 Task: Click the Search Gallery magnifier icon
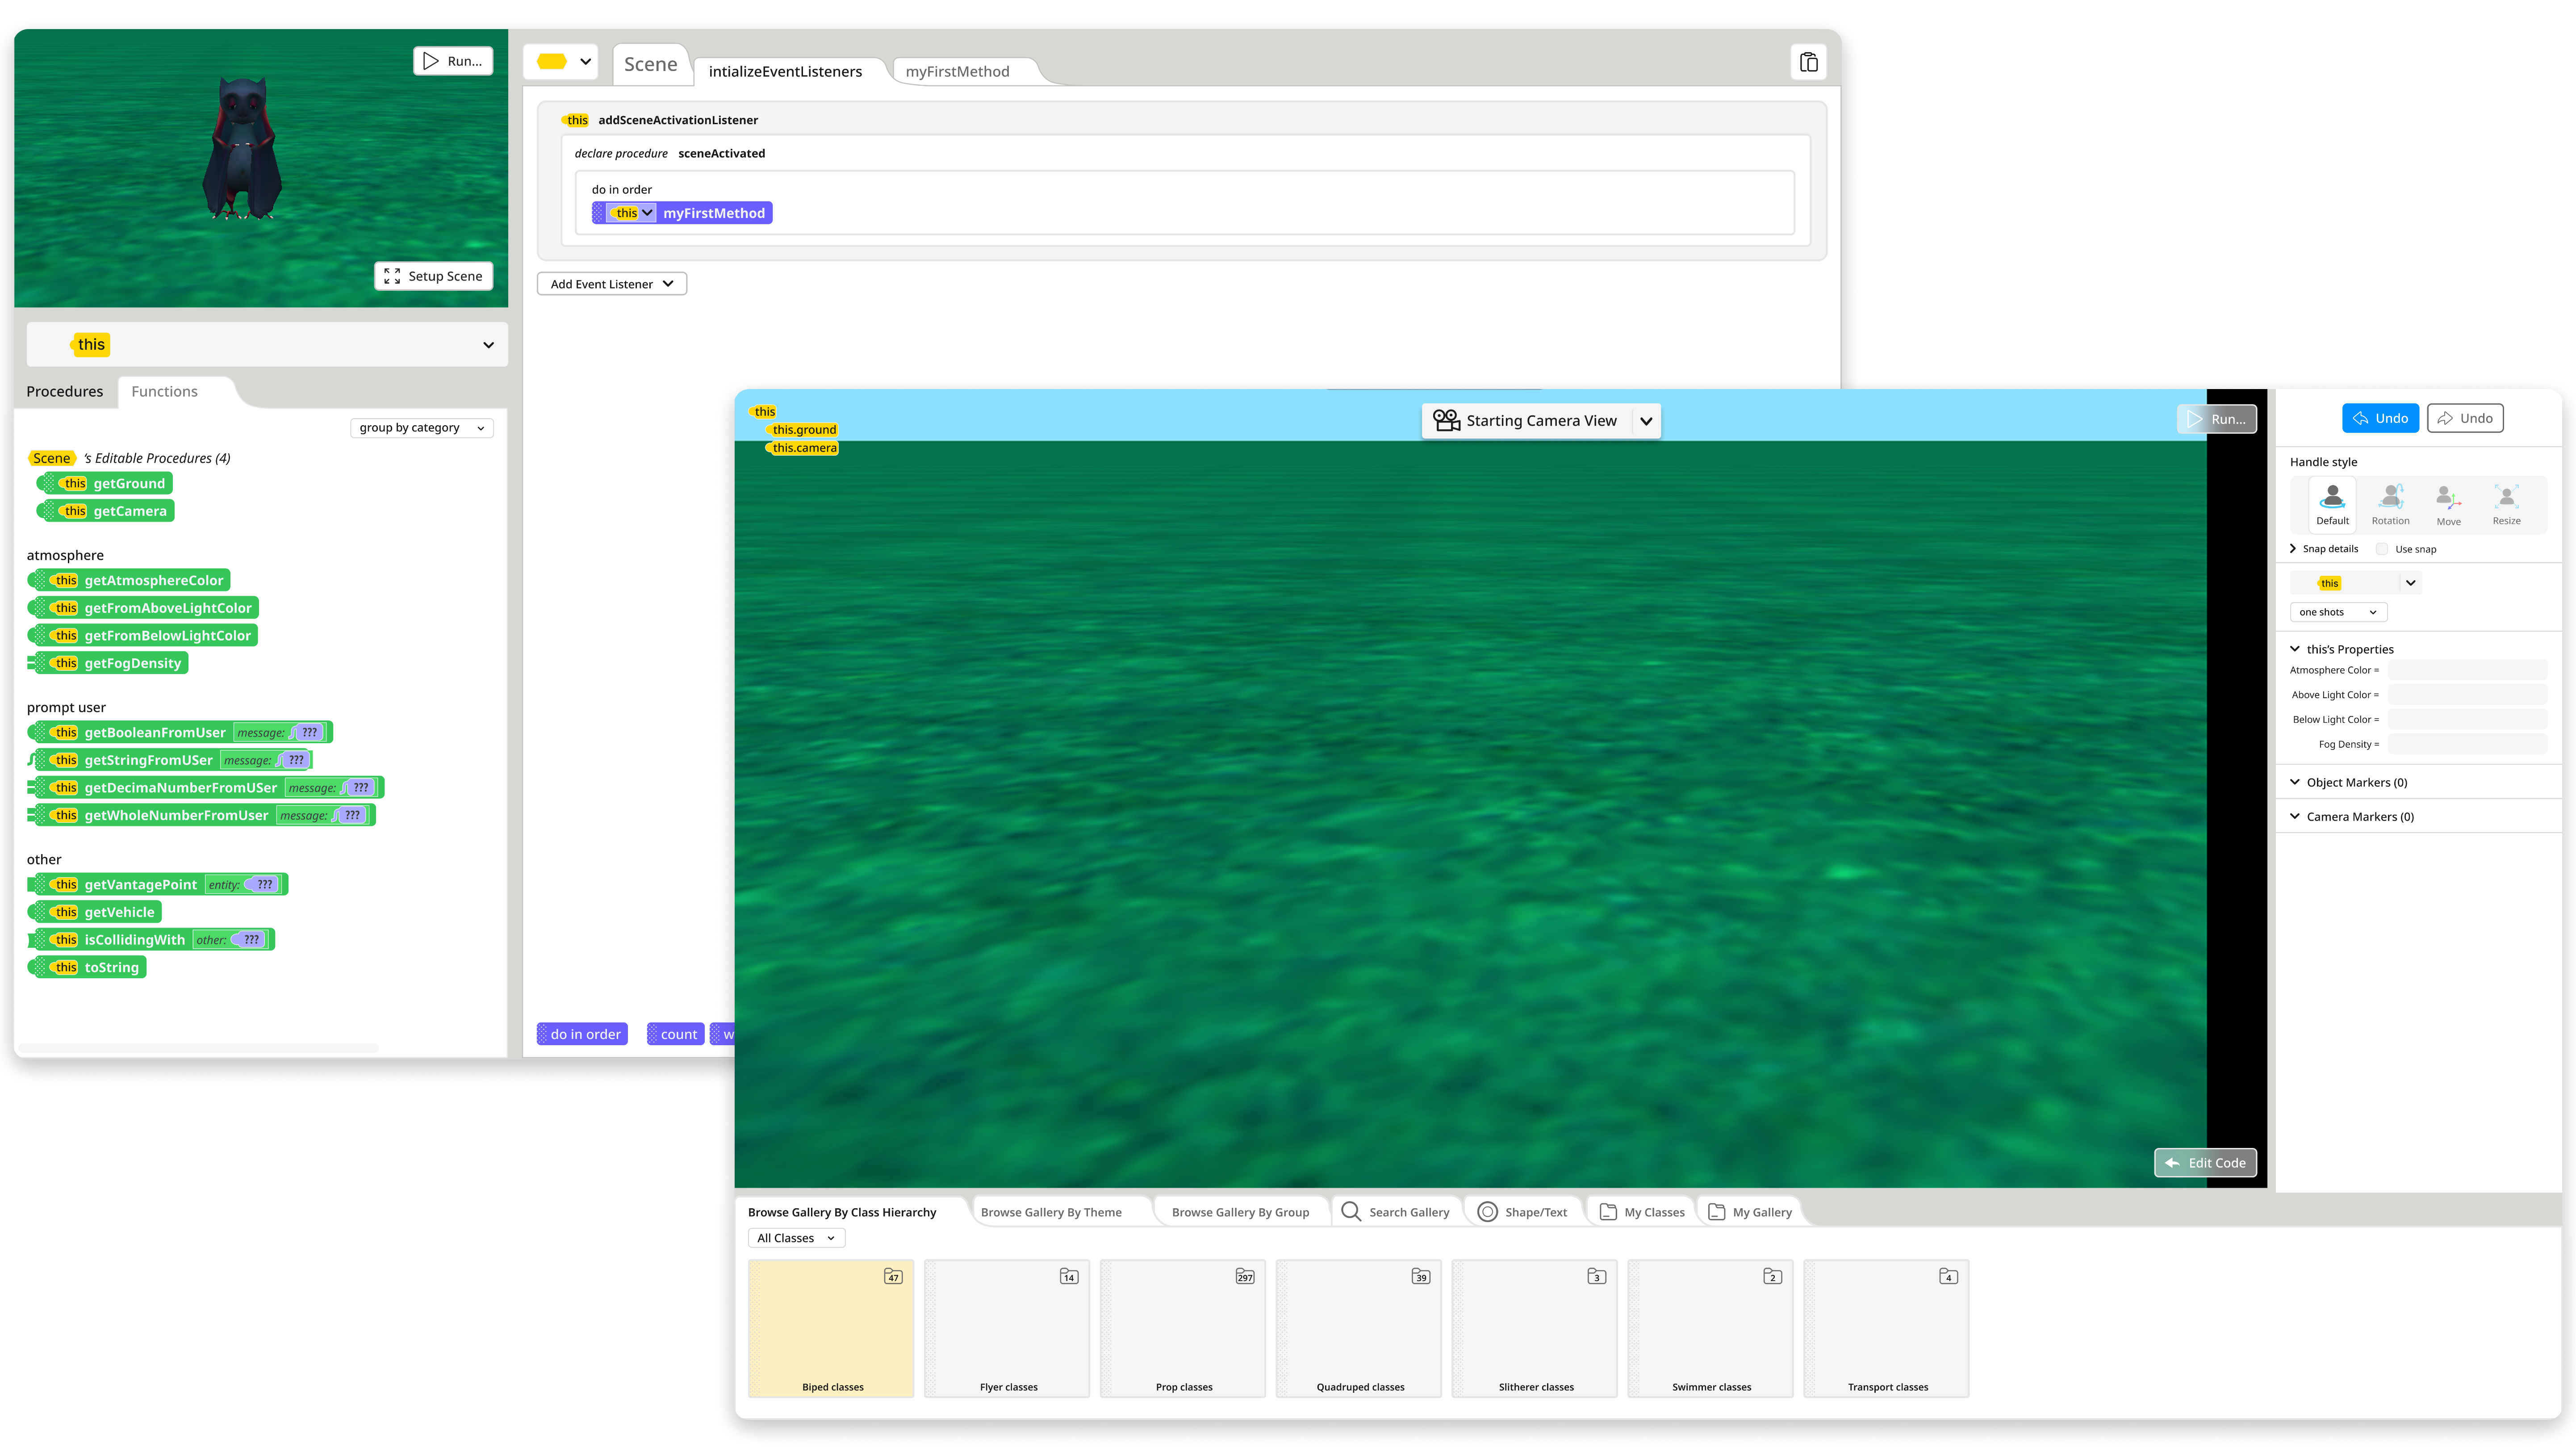click(x=1350, y=1211)
